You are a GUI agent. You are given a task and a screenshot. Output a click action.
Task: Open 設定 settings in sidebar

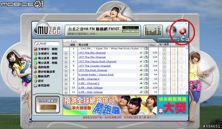(x=39, y=81)
